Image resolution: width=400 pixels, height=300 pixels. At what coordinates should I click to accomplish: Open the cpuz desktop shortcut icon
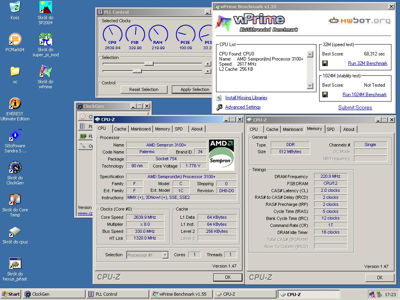pos(15,232)
